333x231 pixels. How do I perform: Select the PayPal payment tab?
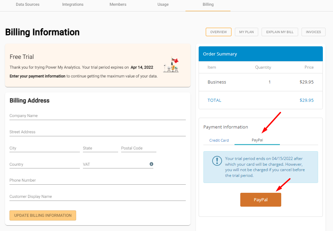[x=257, y=140]
